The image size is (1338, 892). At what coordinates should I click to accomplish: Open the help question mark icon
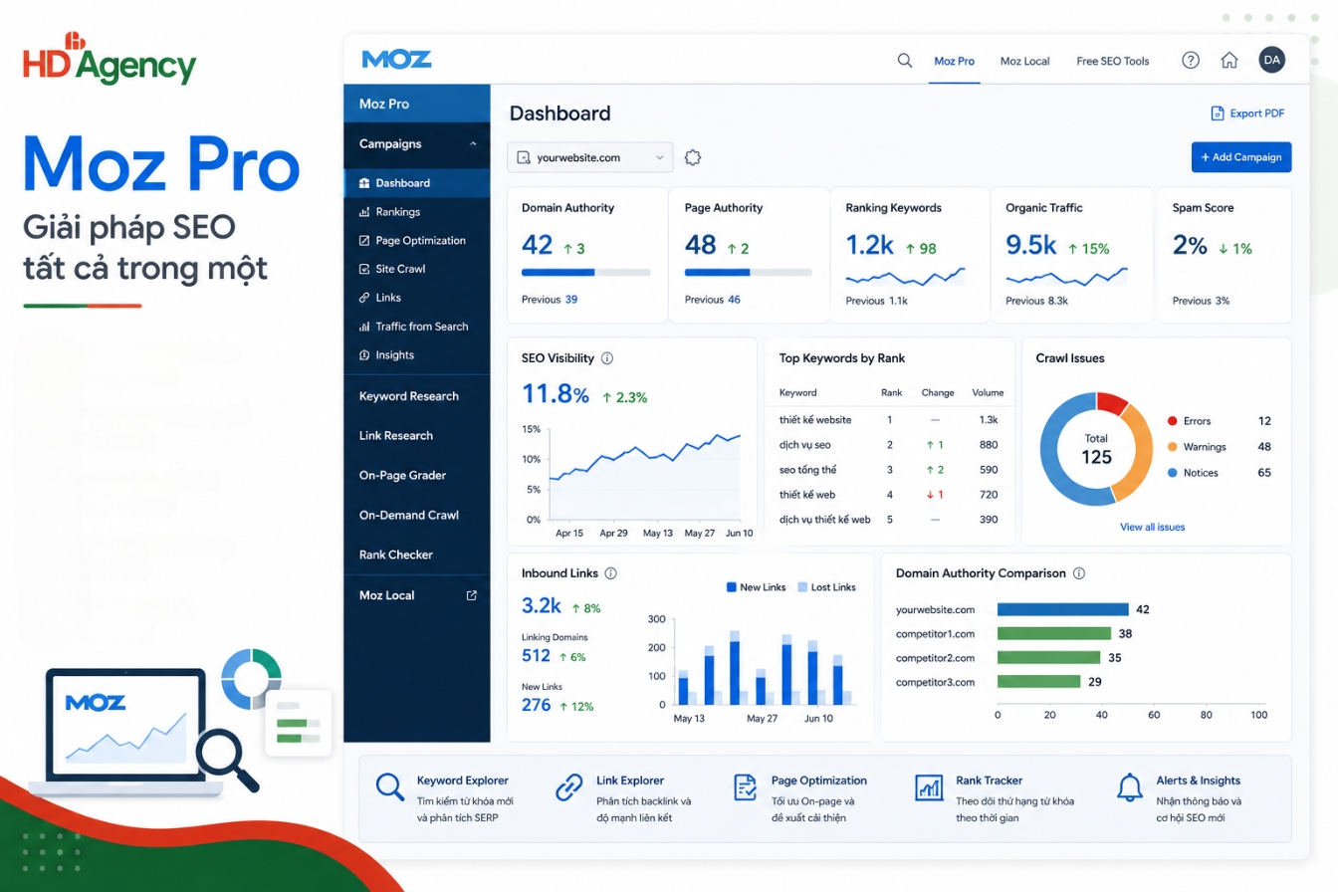point(1191,60)
